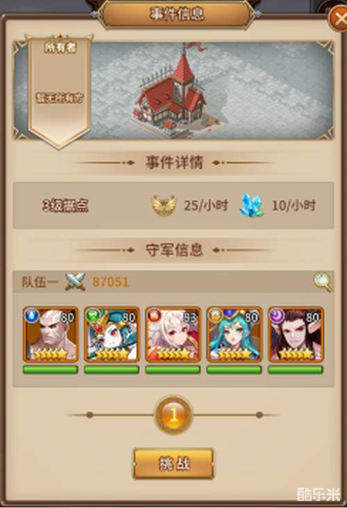Close the 事件信息 dialog
The width and height of the screenshot is (347, 508).
click(338, 19)
